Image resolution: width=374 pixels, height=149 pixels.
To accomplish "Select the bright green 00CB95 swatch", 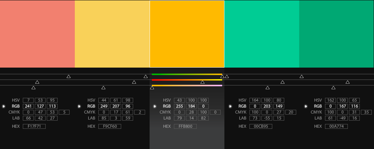I will [262, 34].
